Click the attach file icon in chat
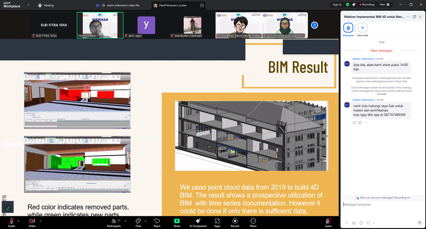The height and width of the screenshot is (229, 426). click(361, 223)
